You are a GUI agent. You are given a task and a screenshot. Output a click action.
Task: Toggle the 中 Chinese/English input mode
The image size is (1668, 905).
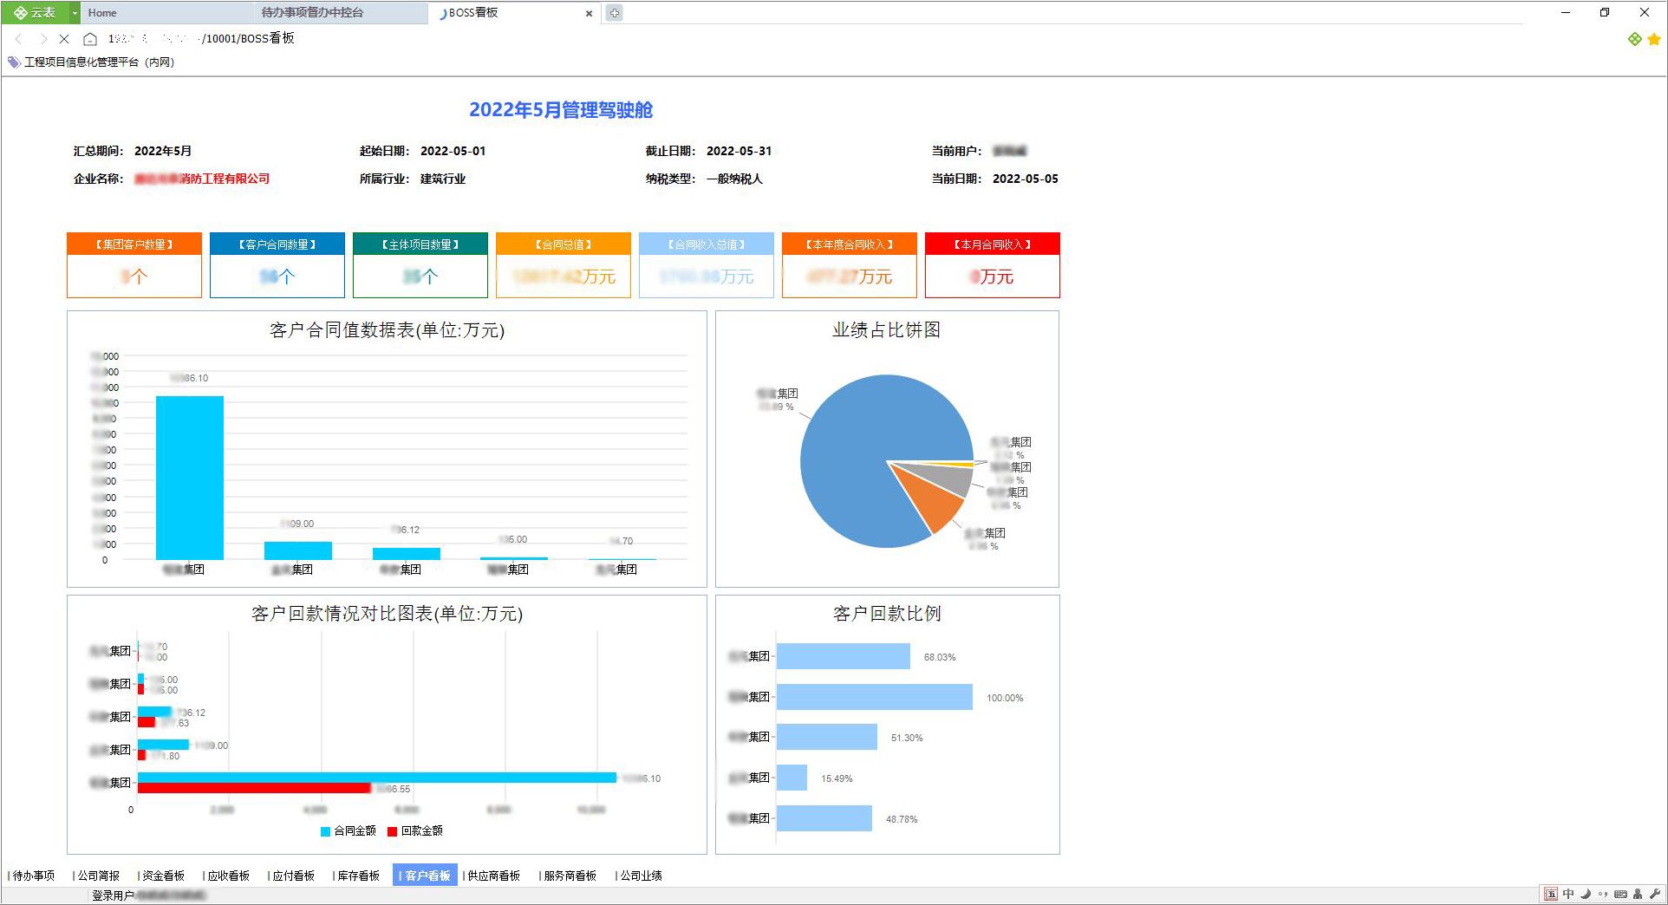click(x=1568, y=894)
